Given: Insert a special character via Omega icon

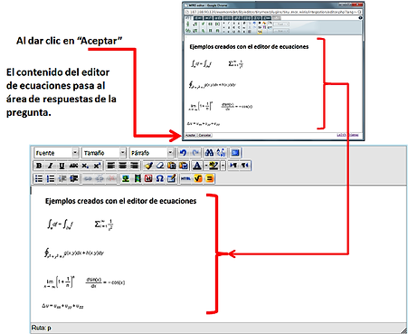Looking at the screenshot, I should (x=160, y=178).
